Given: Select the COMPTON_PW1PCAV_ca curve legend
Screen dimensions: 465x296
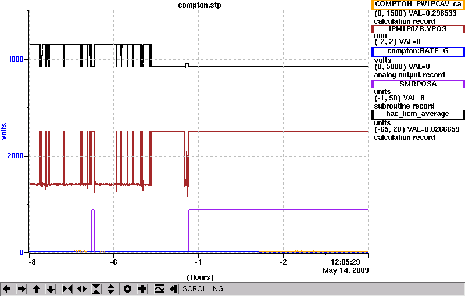Looking at the screenshot, I should (418, 5).
